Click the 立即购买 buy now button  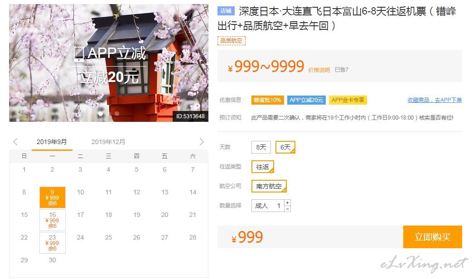coord(433,237)
